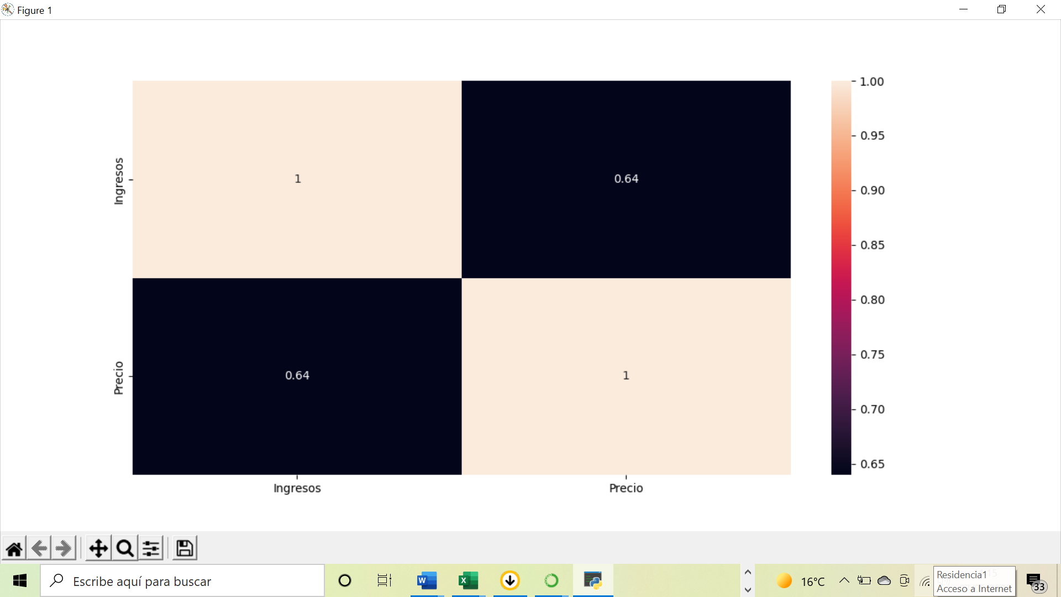Viewport: 1061px width, 597px height.
Task: Open Task View on the taskbar
Action: coord(385,580)
